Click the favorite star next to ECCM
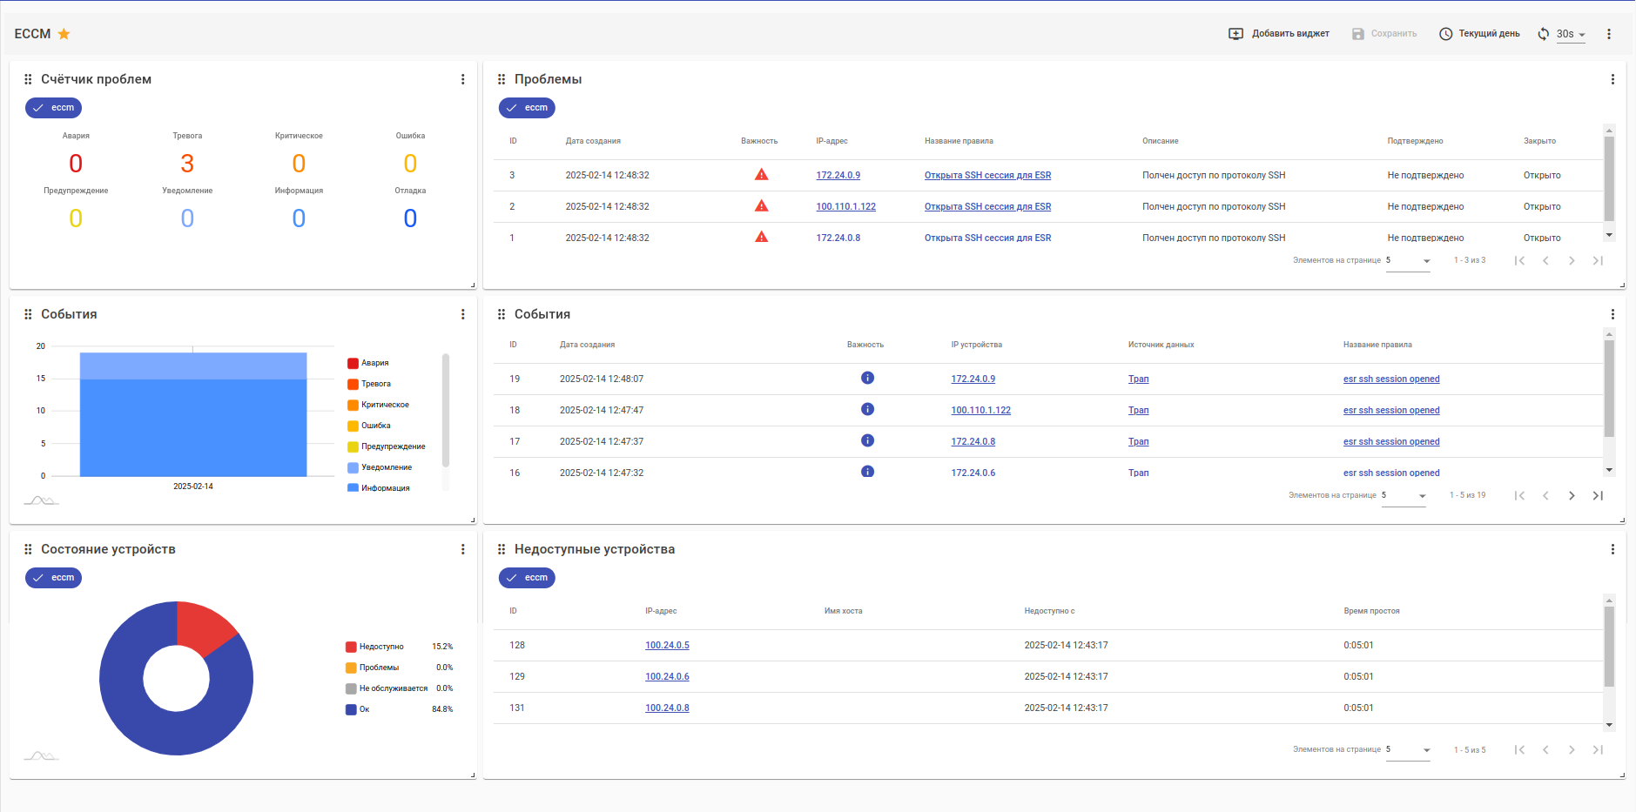 64,34
